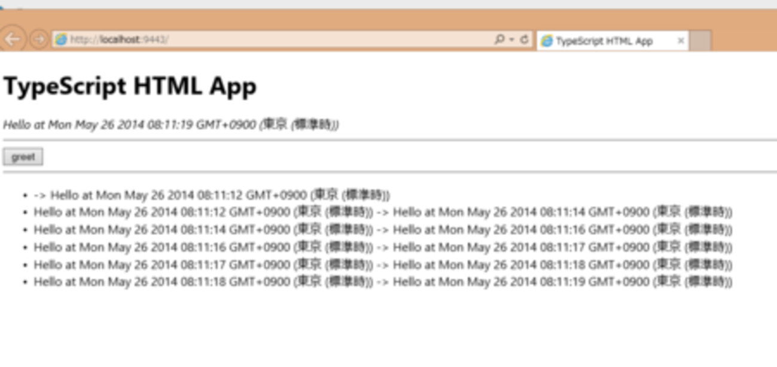Click the list item starting with '-> Hello' at 08:11:12
The height and width of the screenshot is (367, 777).
click(212, 195)
